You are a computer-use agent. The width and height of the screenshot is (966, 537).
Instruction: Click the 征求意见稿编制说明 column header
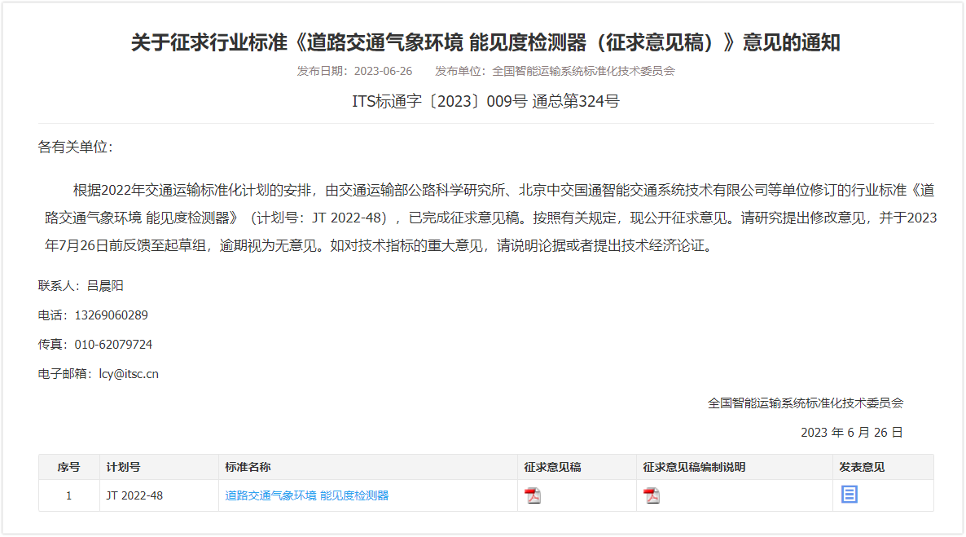(735, 468)
